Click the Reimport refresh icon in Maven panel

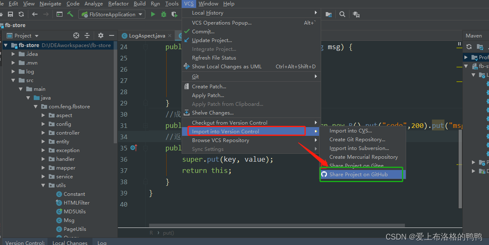click(x=469, y=47)
